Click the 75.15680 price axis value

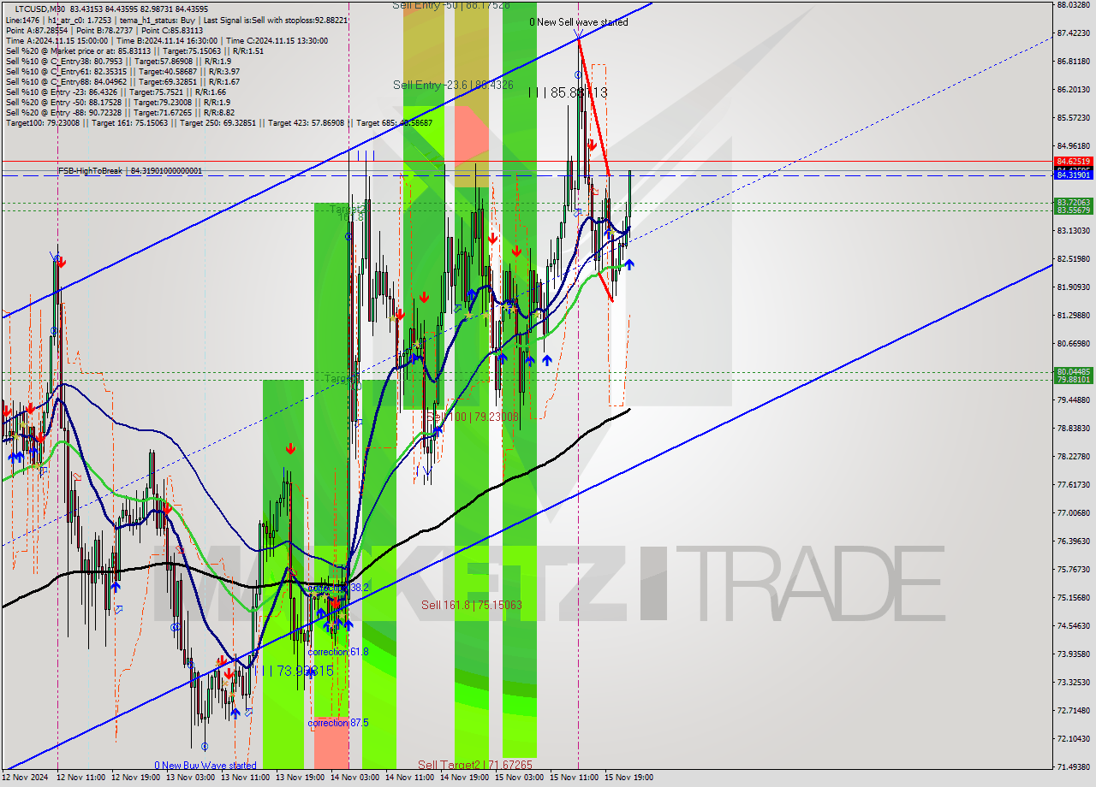1073,597
